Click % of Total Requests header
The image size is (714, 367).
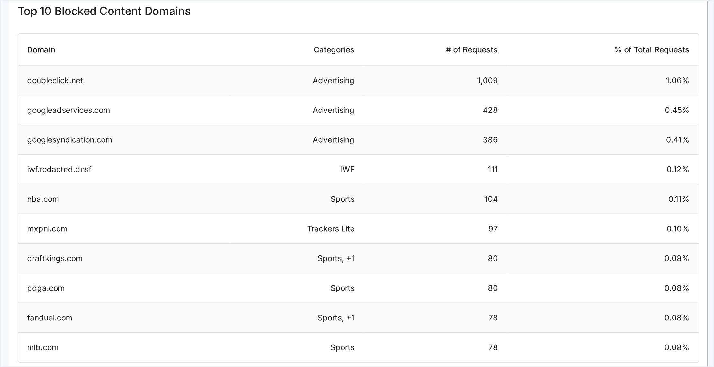click(651, 50)
